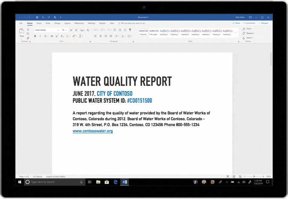This screenshot has height=199, width=288.
Task: Toggle Italic formatting
Action: (x=40, y=36)
